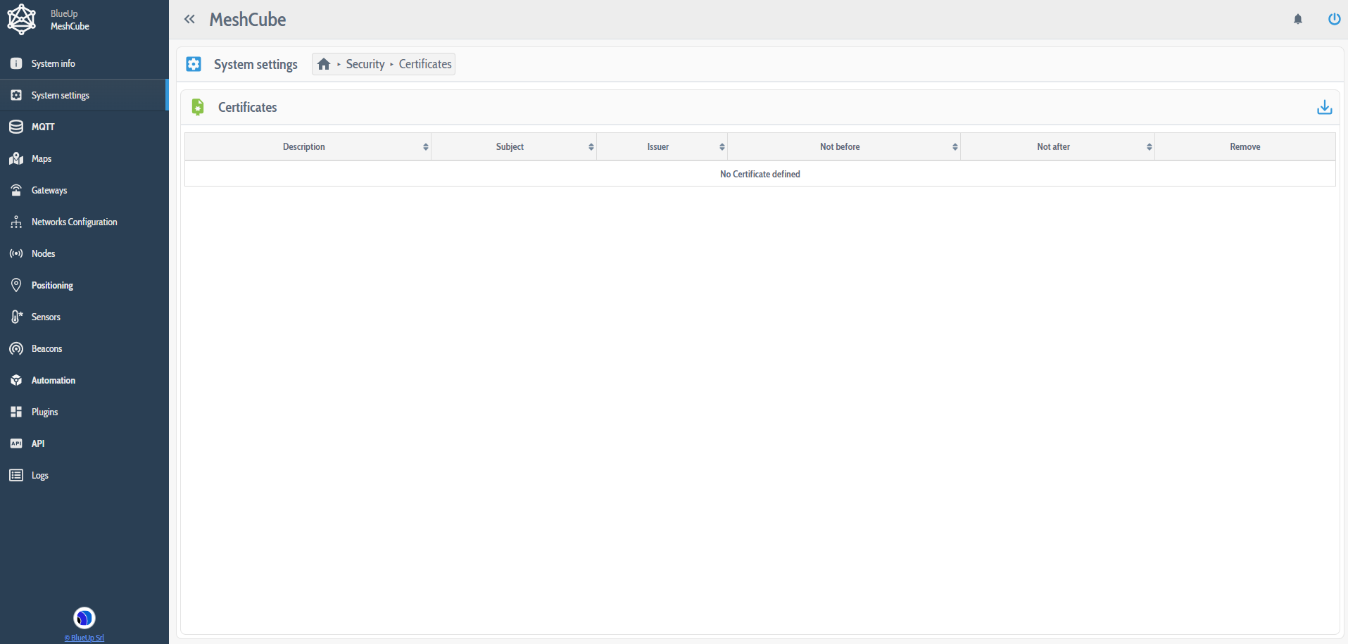This screenshot has height=644, width=1348.
Task: Click the download certificates icon
Action: (1324, 107)
